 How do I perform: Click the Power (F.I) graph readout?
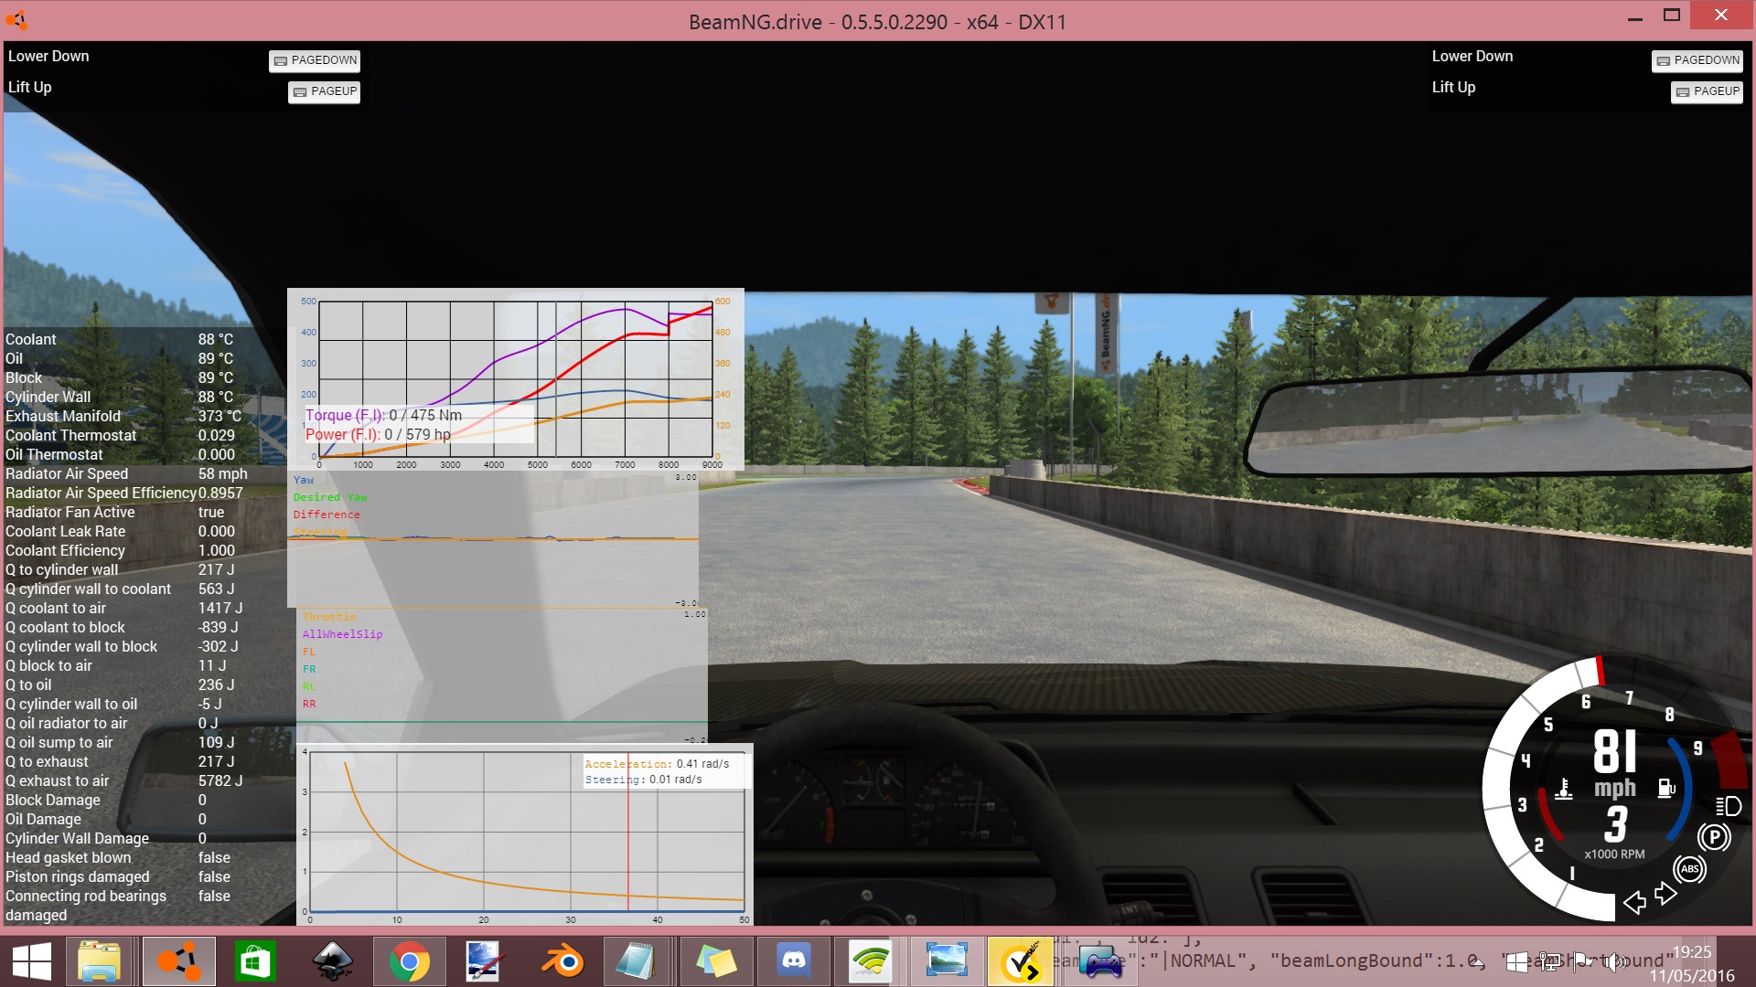click(x=378, y=435)
